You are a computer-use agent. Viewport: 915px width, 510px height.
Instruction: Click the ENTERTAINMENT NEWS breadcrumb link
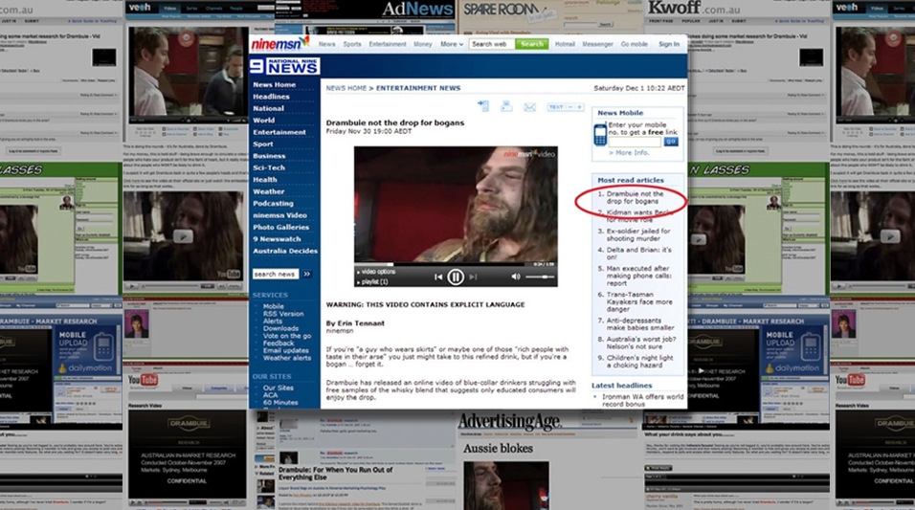(418, 88)
